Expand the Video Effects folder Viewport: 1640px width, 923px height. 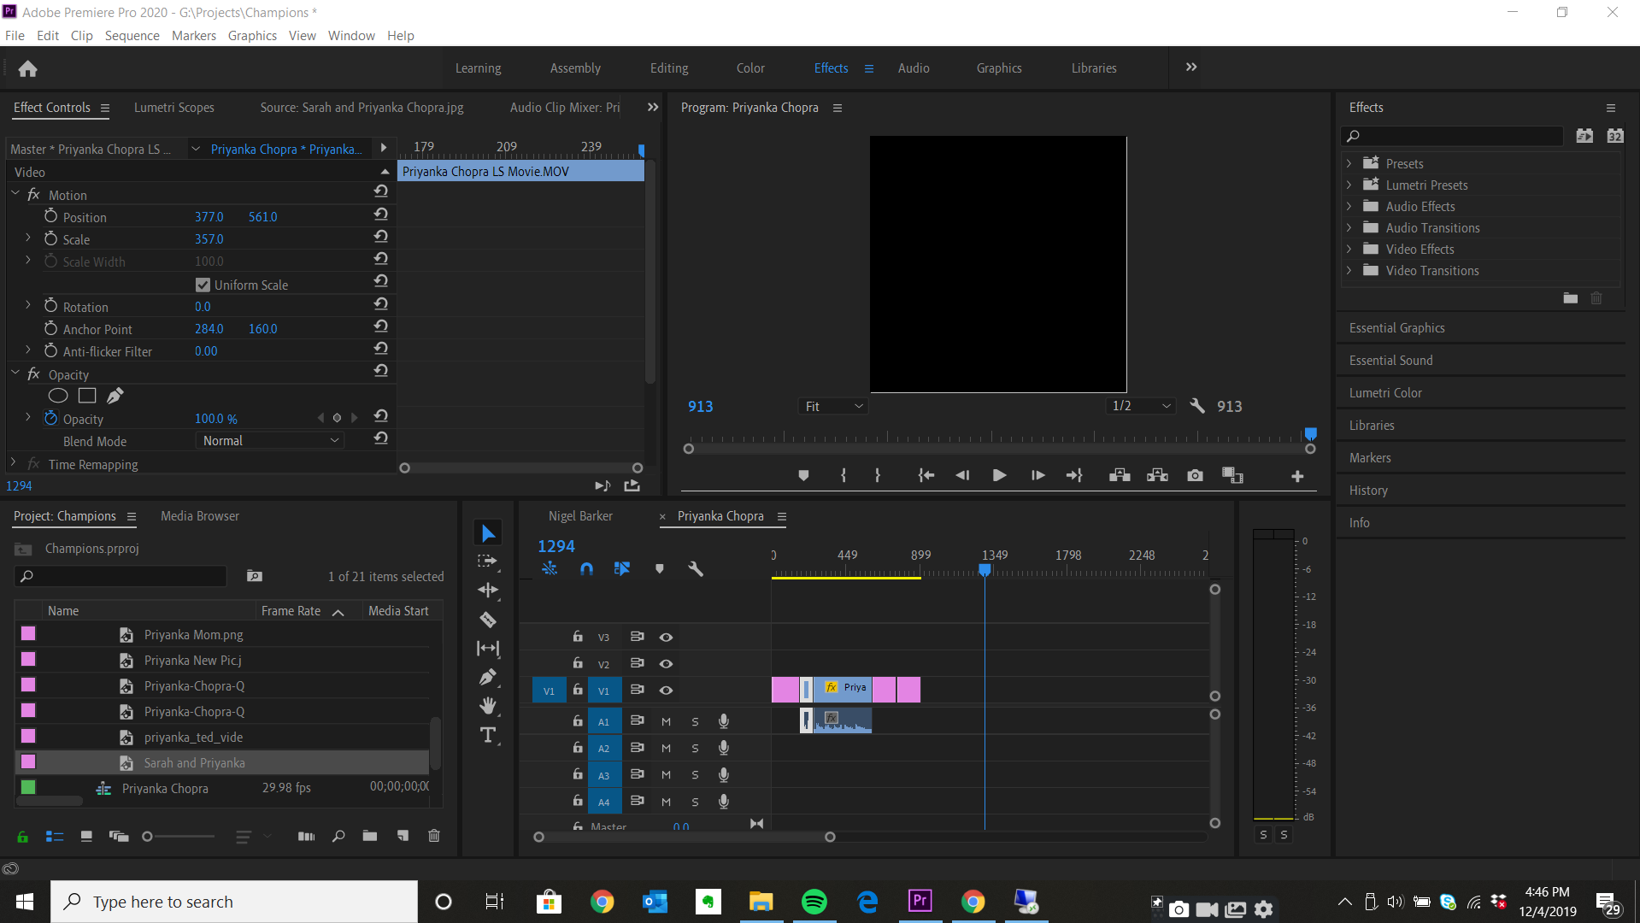tap(1349, 249)
